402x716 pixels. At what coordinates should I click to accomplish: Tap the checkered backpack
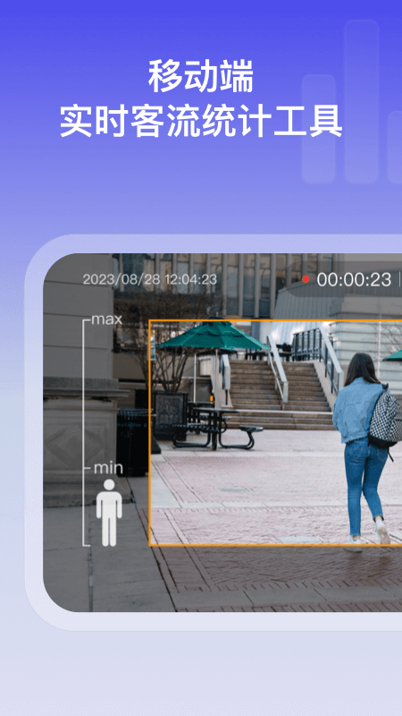click(385, 418)
